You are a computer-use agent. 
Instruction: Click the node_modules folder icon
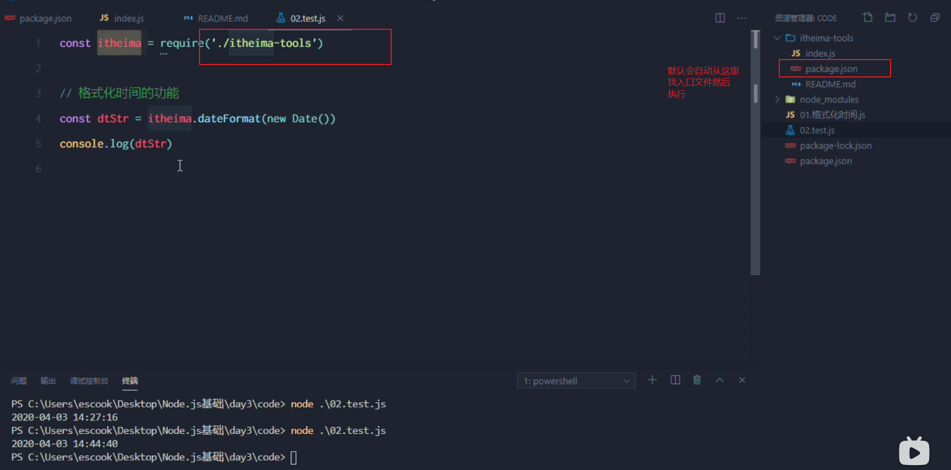pyautogui.click(x=790, y=99)
